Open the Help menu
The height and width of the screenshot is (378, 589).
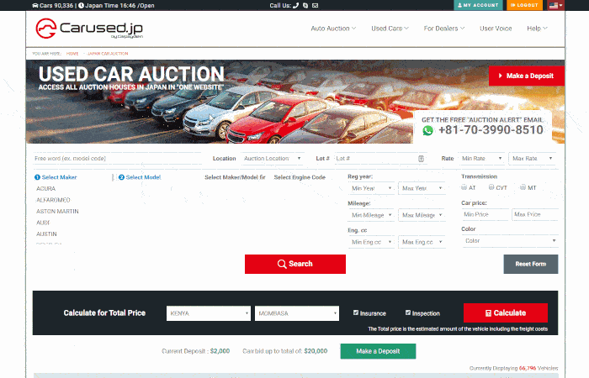click(x=537, y=29)
